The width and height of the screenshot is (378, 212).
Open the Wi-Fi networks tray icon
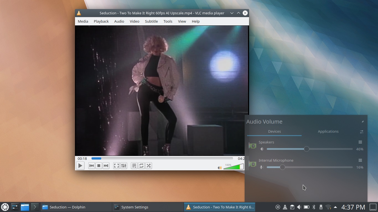point(328,207)
